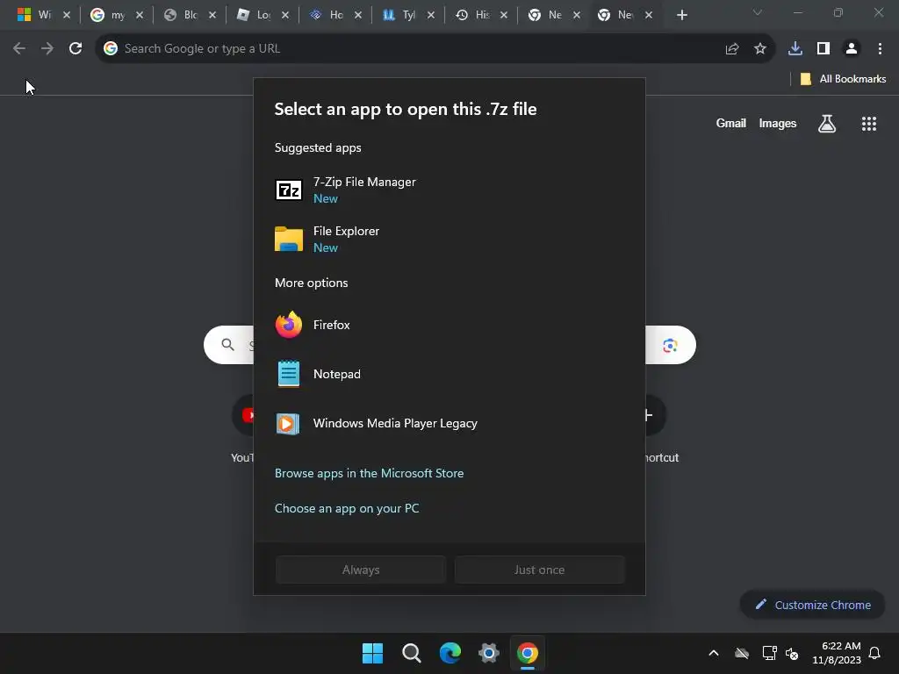The image size is (899, 674).
Task: Launch Microsoft Edge from taskbar
Action: 450,653
